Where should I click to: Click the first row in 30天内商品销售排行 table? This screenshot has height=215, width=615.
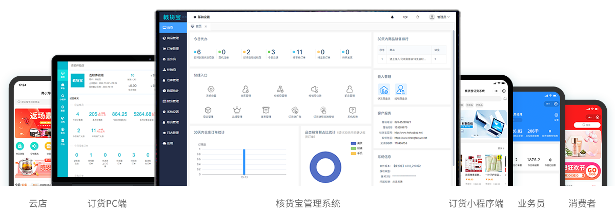413,59
